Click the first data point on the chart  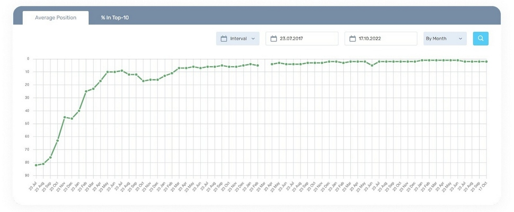[36, 165]
